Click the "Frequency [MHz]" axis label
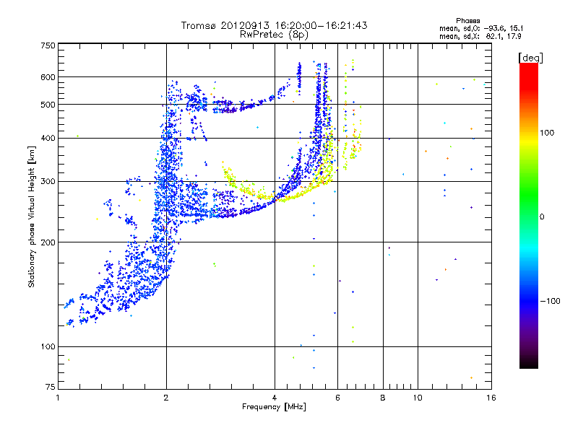This screenshot has height=433, width=578. tap(274, 407)
